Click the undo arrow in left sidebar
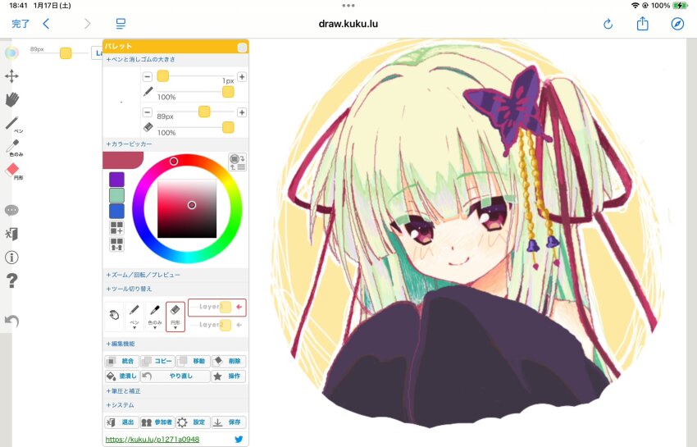This screenshot has width=697, height=447. (x=11, y=321)
